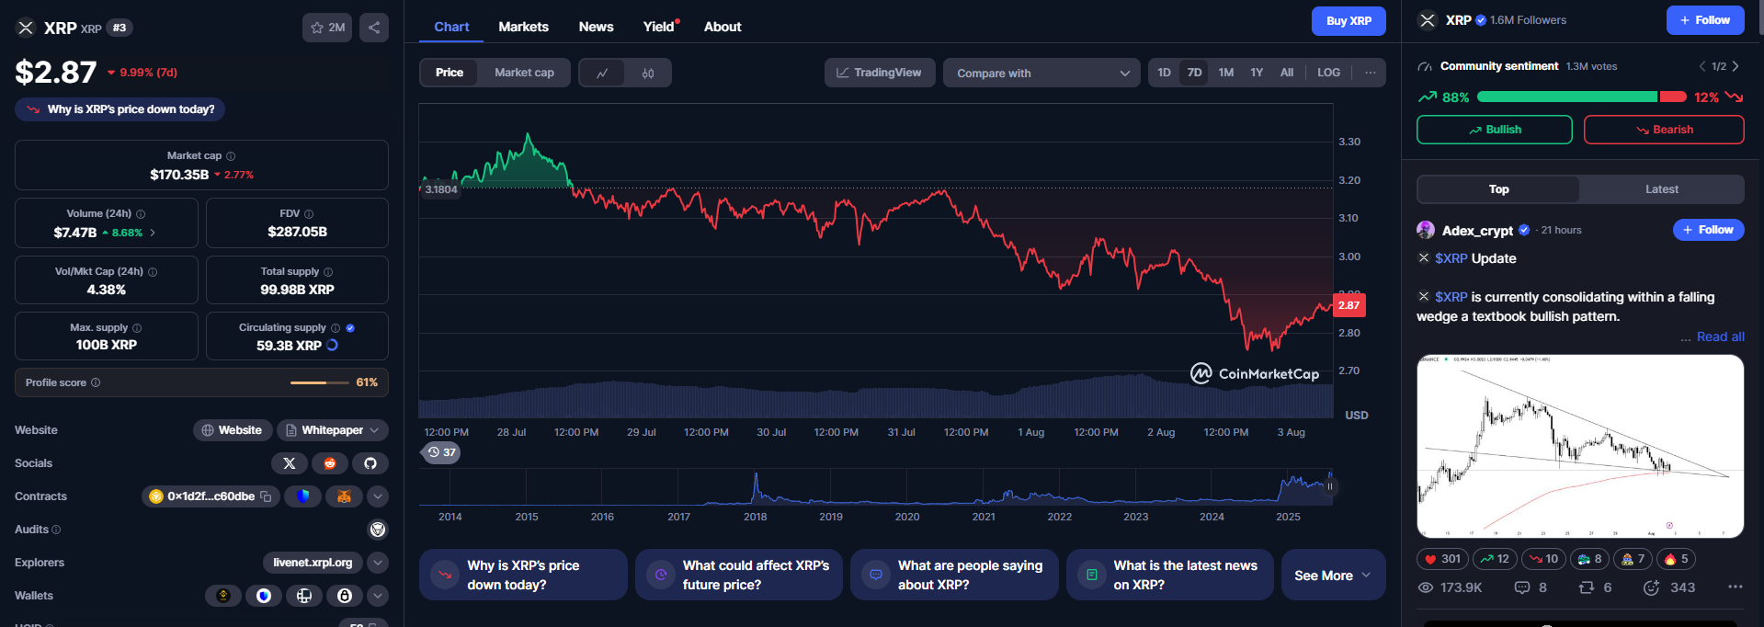This screenshot has height=627, width=1764.
Task: Expand more wallets chevron
Action: pyautogui.click(x=378, y=596)
